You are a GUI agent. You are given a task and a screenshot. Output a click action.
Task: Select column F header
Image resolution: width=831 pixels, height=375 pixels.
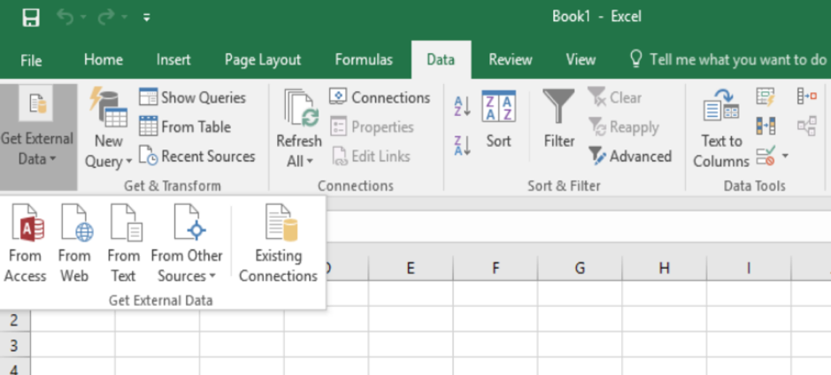click(x=495, y=268)
